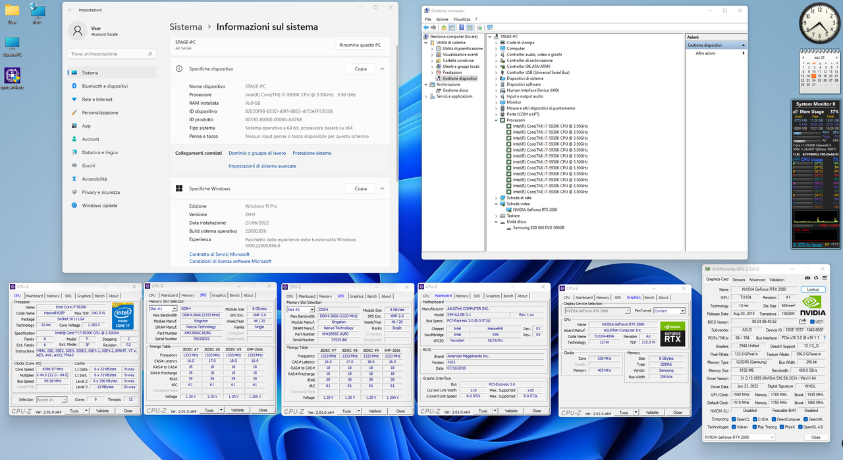843x460 pixels.
Task: Click GPU-Z screenshot camera icon
Action: 807,278
